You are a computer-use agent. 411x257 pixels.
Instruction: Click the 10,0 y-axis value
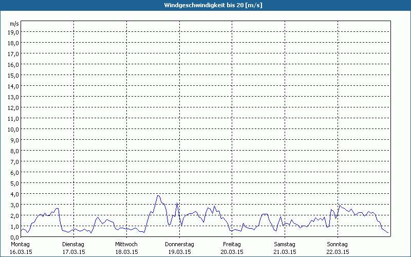(x=13, y=130)
